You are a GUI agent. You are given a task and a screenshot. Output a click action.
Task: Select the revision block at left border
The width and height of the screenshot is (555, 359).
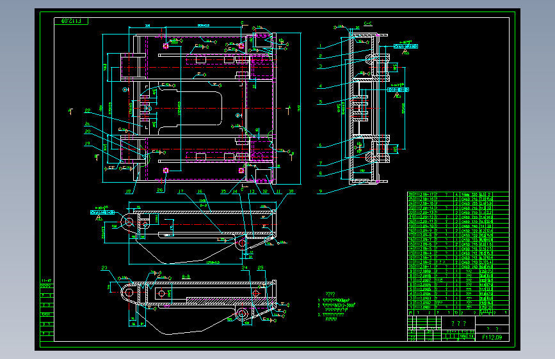coord(47,310)
